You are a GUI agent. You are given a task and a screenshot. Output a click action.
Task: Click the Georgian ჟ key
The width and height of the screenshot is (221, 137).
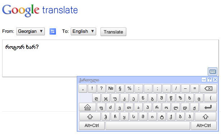[194, 107]
